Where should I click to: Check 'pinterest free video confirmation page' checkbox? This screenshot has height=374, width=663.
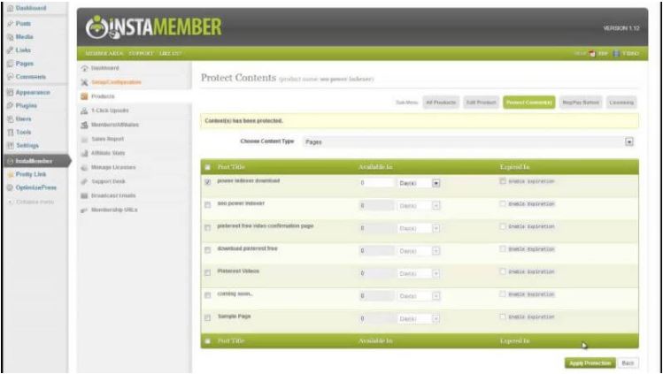click(208, 228)
